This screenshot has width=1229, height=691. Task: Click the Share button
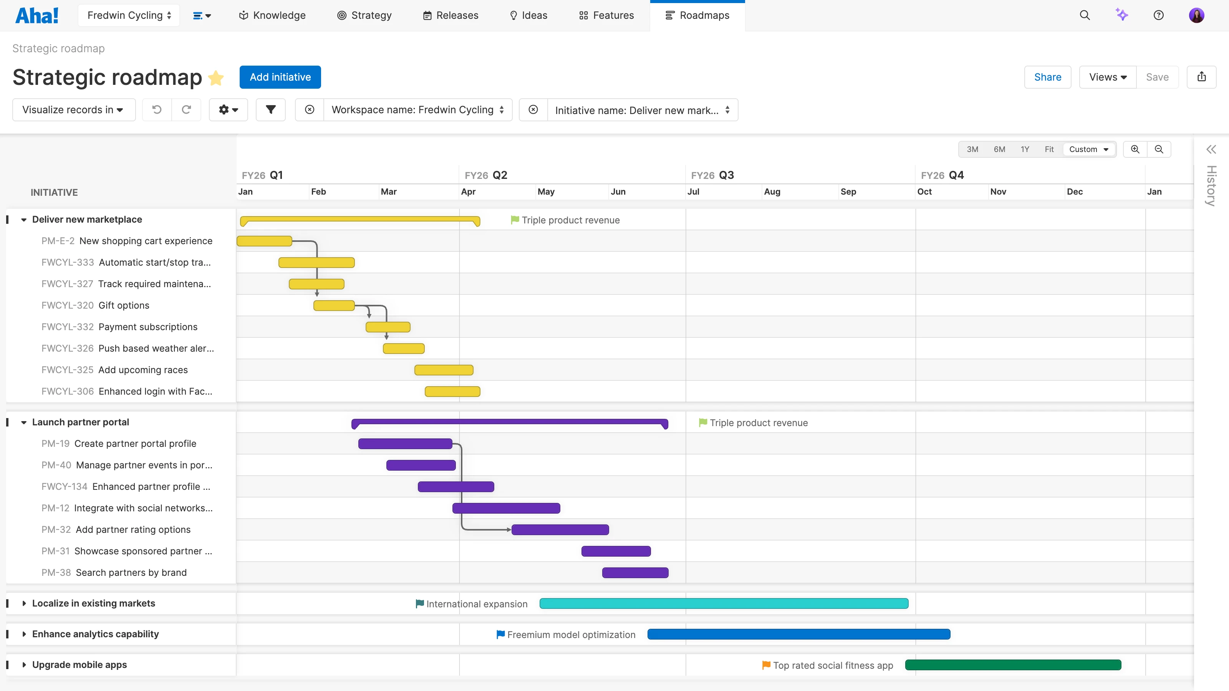(1048, 77)
